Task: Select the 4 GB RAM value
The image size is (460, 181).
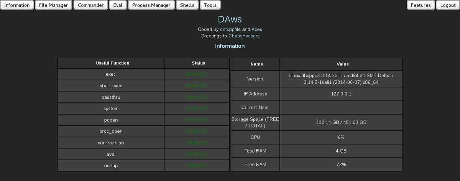Action: click(x=341, y=151)
